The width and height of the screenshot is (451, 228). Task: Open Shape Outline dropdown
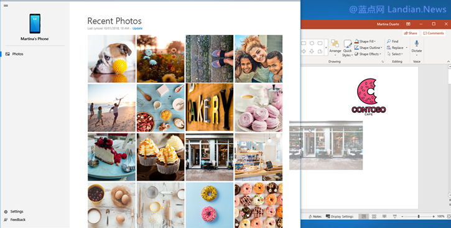368,48
